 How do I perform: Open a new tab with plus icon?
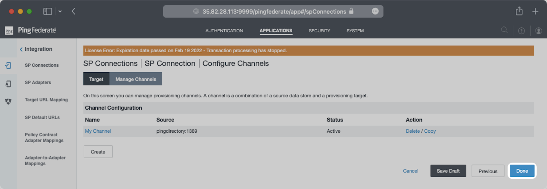[535, 11]
